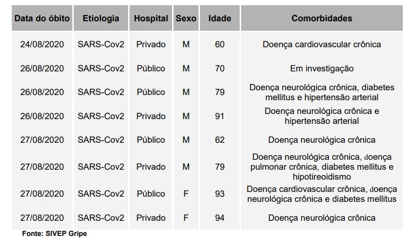Select the 'Comorbidades' column header

click(321, 18)
